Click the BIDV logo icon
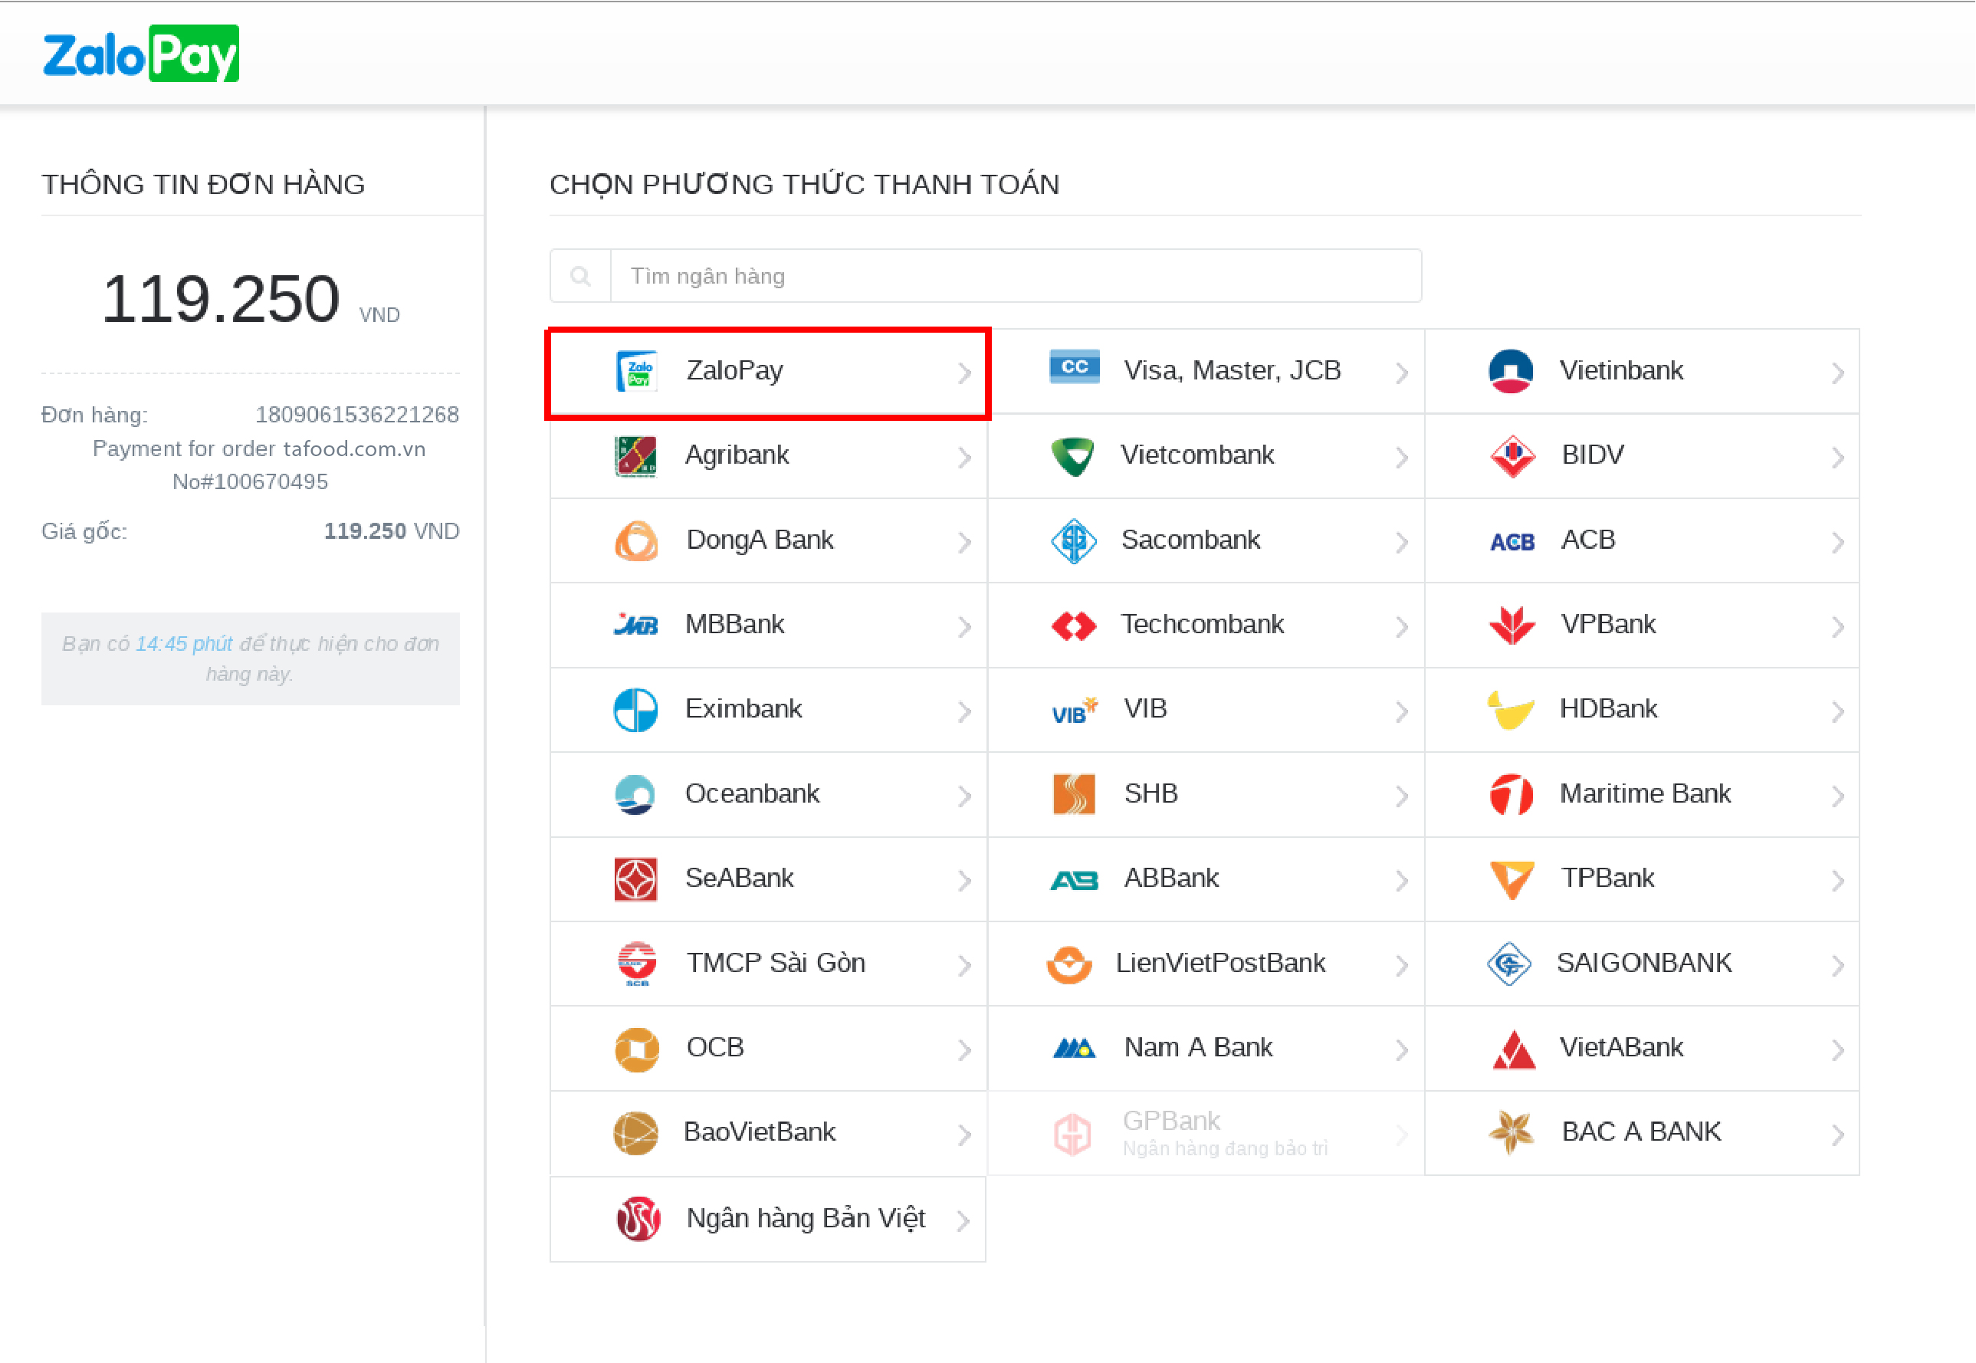The height and width of the screenshot is (1363, 1976). point(1512,456)
